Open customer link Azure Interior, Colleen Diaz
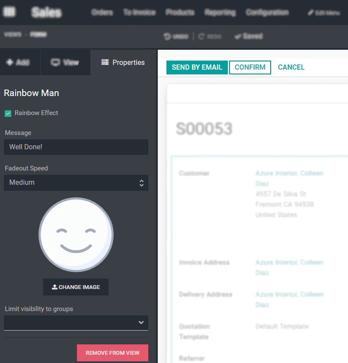This screenshot has width=348, height=363. point(289,178)
